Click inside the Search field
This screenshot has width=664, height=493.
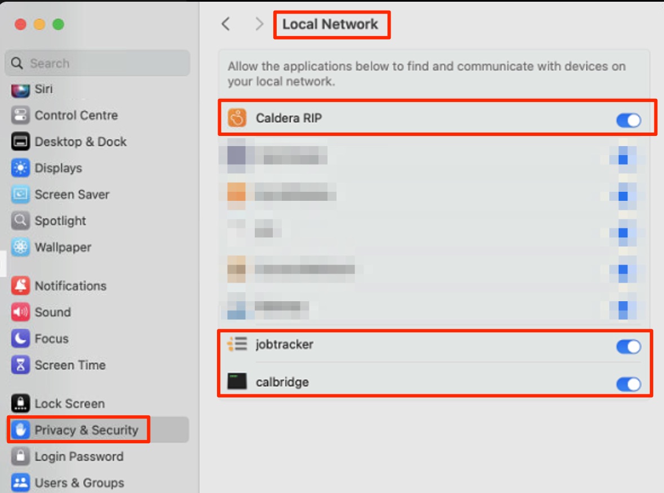pos(96,63)
